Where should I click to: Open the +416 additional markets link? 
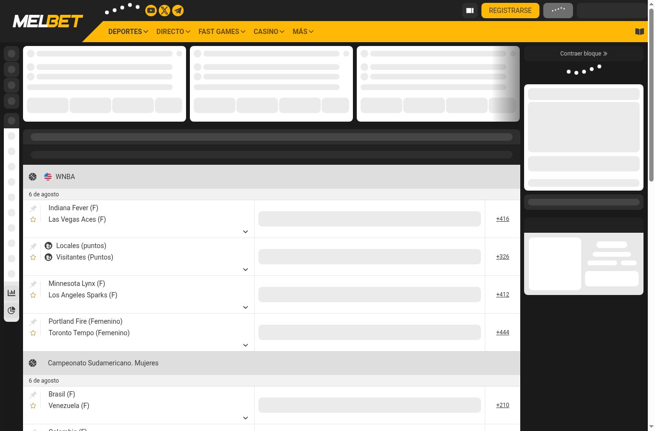click(x=503, y=219)
